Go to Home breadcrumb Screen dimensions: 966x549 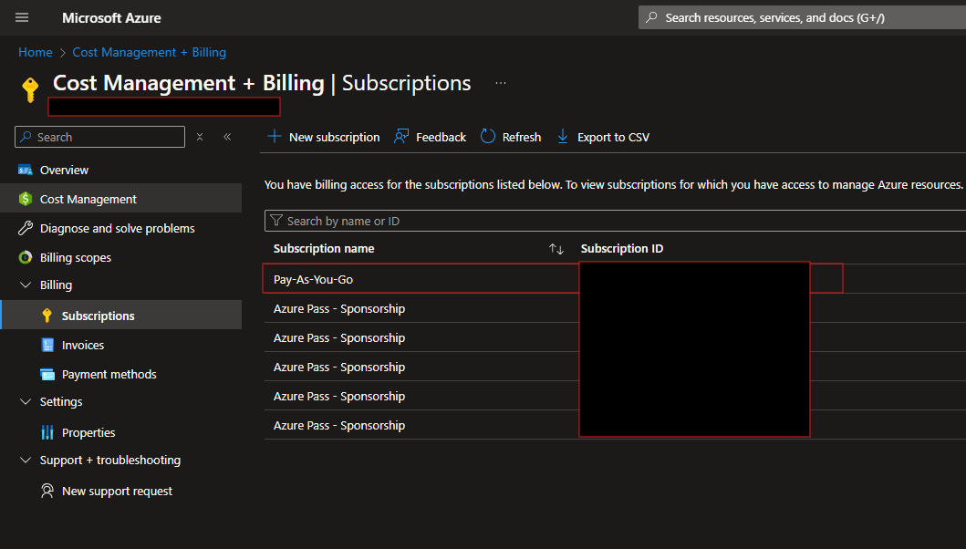[x=35, y=52]
